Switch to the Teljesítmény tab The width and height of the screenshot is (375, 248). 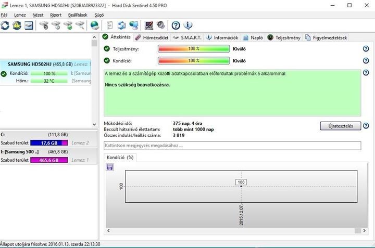pos(284,38)
